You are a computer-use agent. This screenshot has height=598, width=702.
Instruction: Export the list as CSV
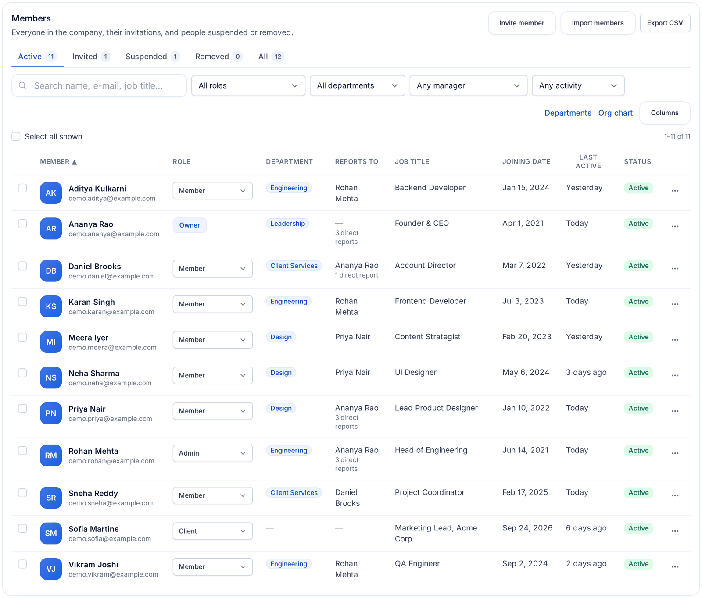tap(665, 23)
